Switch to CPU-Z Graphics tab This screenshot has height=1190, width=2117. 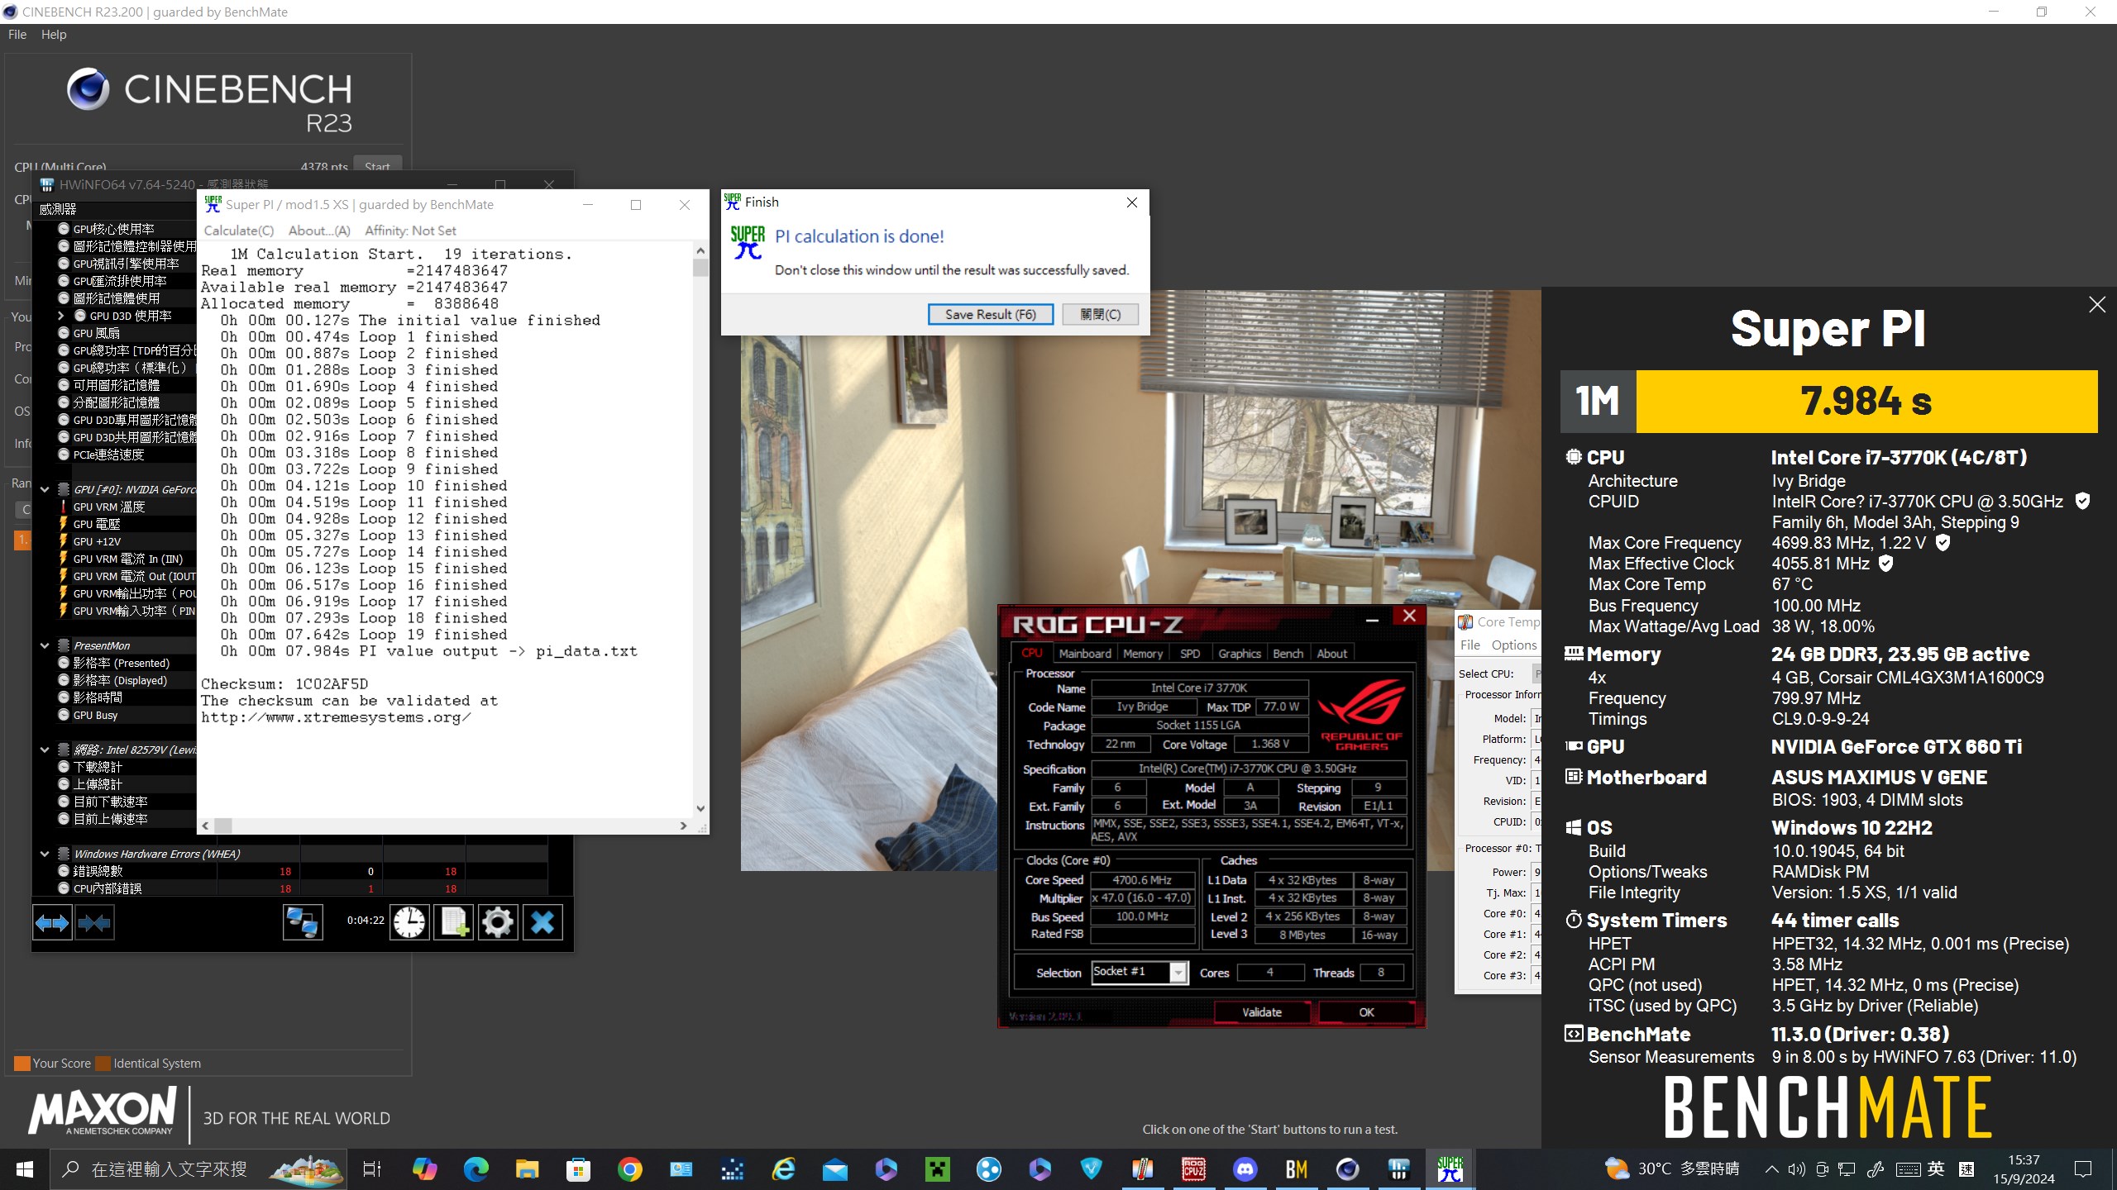pyautogui.click(x=1240, y=654)
